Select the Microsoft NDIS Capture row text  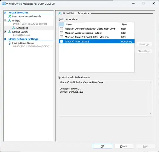[x=77, y=41]
